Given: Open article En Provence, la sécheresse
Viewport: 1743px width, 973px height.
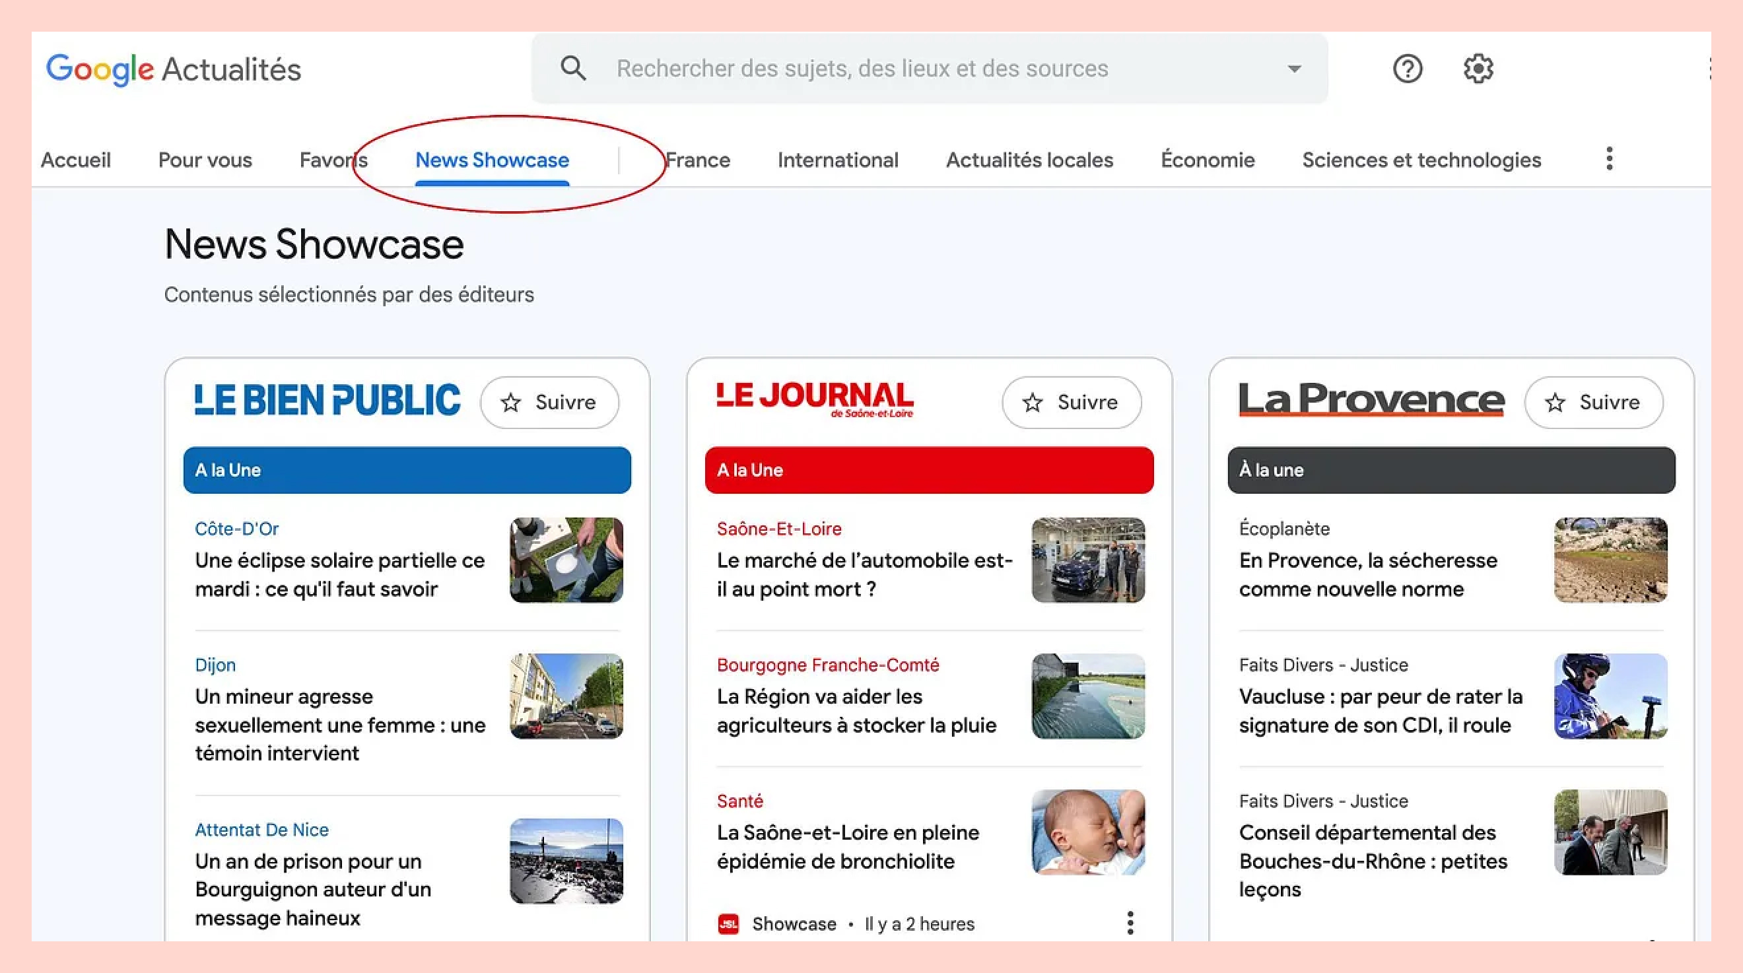Looking at the screenshot, I should tap(1368, 574).
